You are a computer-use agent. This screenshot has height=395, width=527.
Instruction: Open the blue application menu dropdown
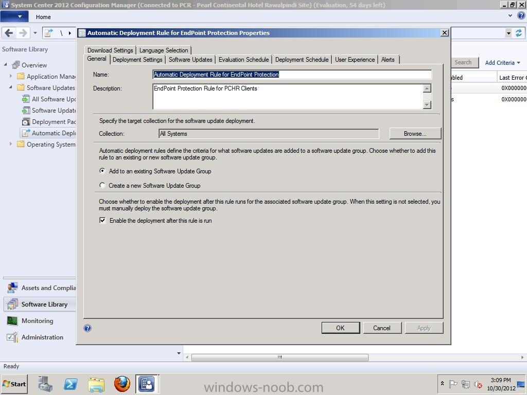[14, 16]
